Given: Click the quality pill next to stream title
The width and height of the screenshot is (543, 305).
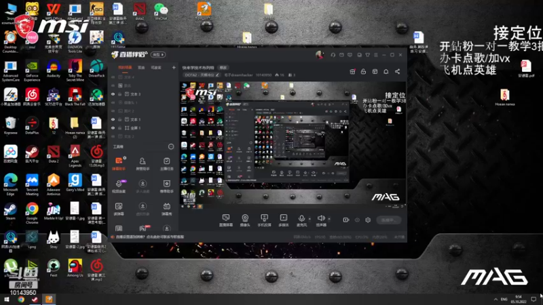Looking at the screenshot, I should pos(223,68).
